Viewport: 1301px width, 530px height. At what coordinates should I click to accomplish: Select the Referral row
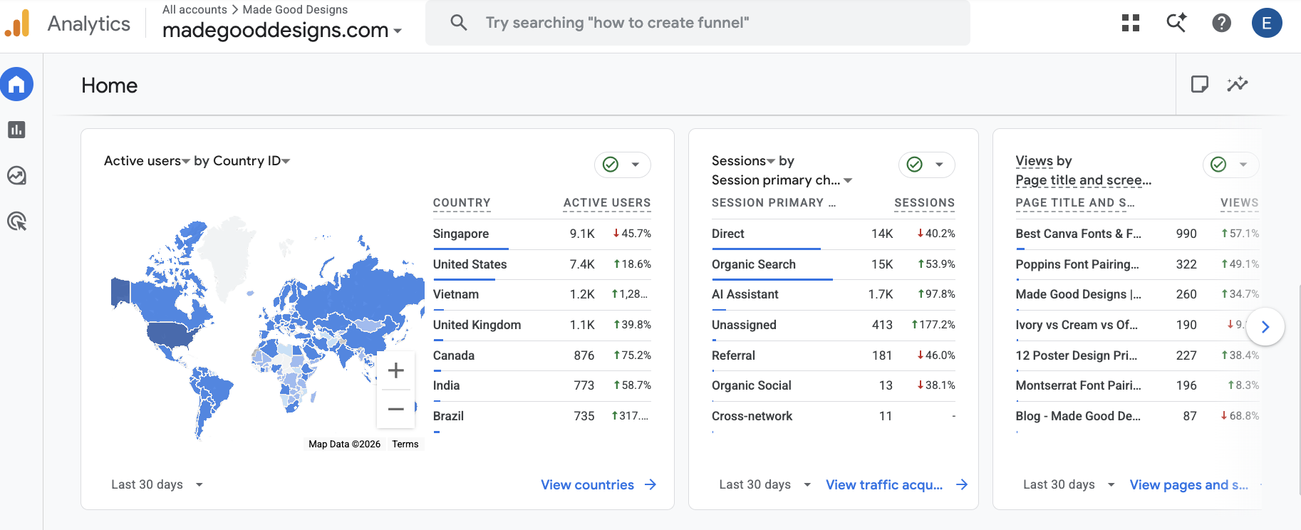834,355
